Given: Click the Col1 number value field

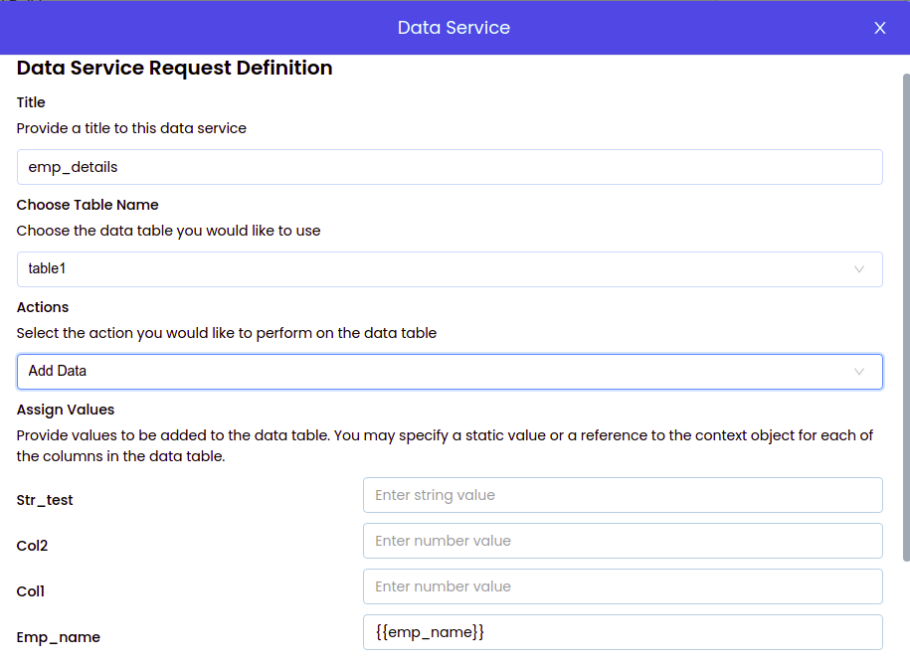Looking at the screenshot, I should [622, 586].
